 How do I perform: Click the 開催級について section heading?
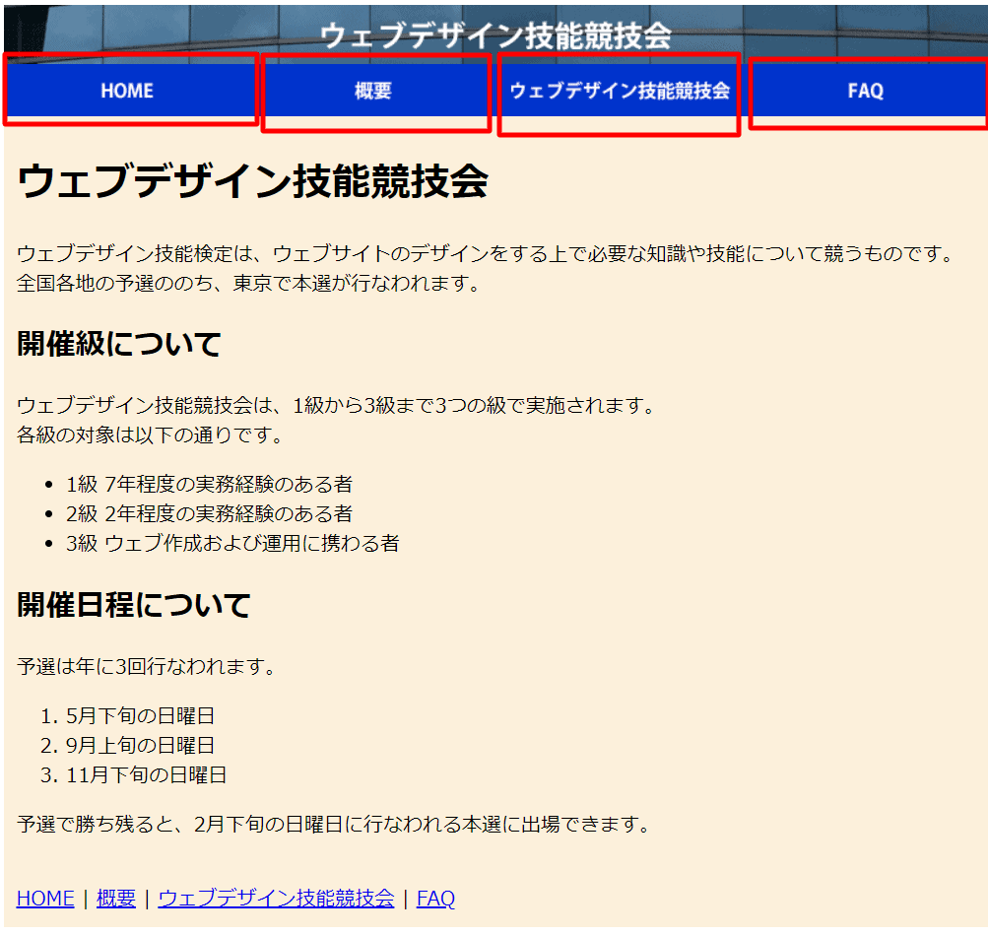(x=119, y=344)
